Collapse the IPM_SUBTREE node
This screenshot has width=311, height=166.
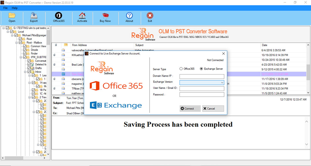click(21, 57)
